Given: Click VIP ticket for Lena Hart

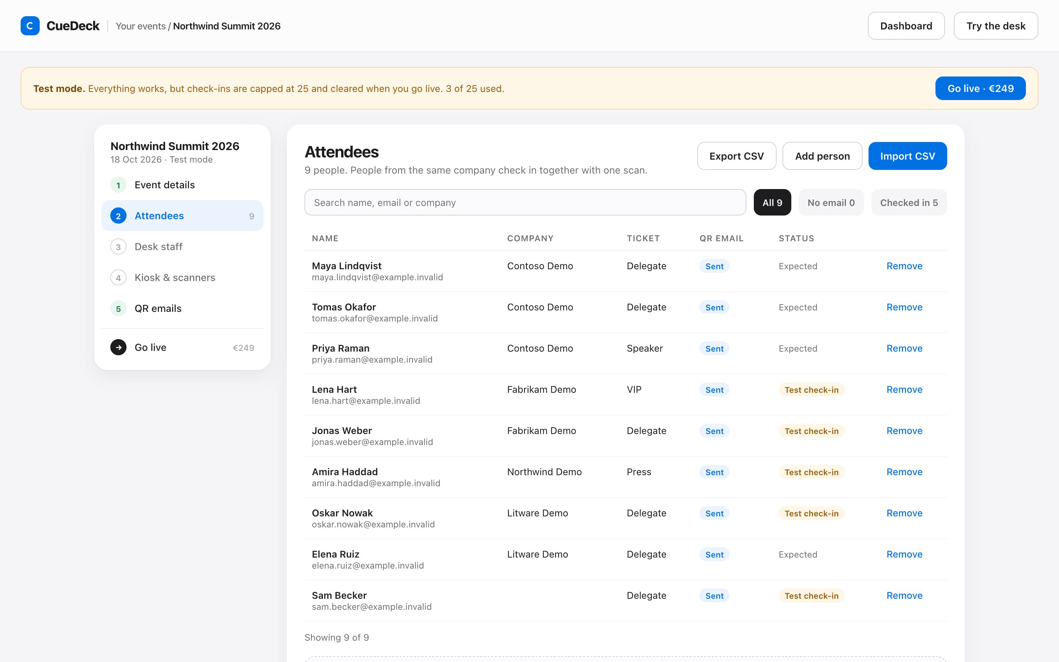Looking at the screenshot, I should (634, 389).
